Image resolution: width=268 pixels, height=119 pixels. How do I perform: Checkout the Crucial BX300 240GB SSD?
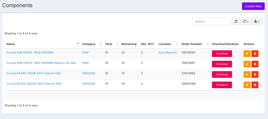click(x=222, y=85)
